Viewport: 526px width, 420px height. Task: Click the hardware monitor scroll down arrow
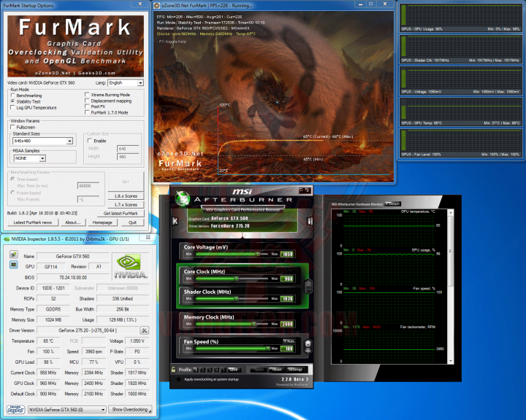[451, 361]
